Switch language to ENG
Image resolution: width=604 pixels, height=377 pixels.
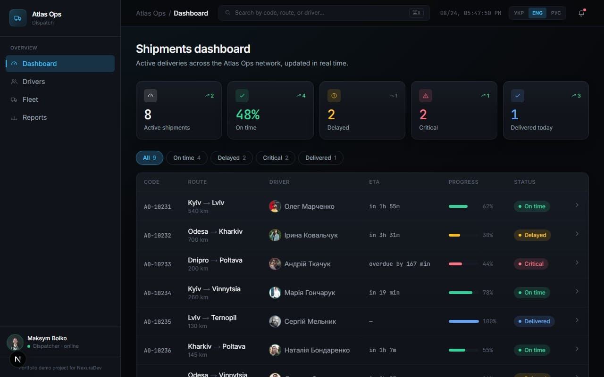[537, 13]
